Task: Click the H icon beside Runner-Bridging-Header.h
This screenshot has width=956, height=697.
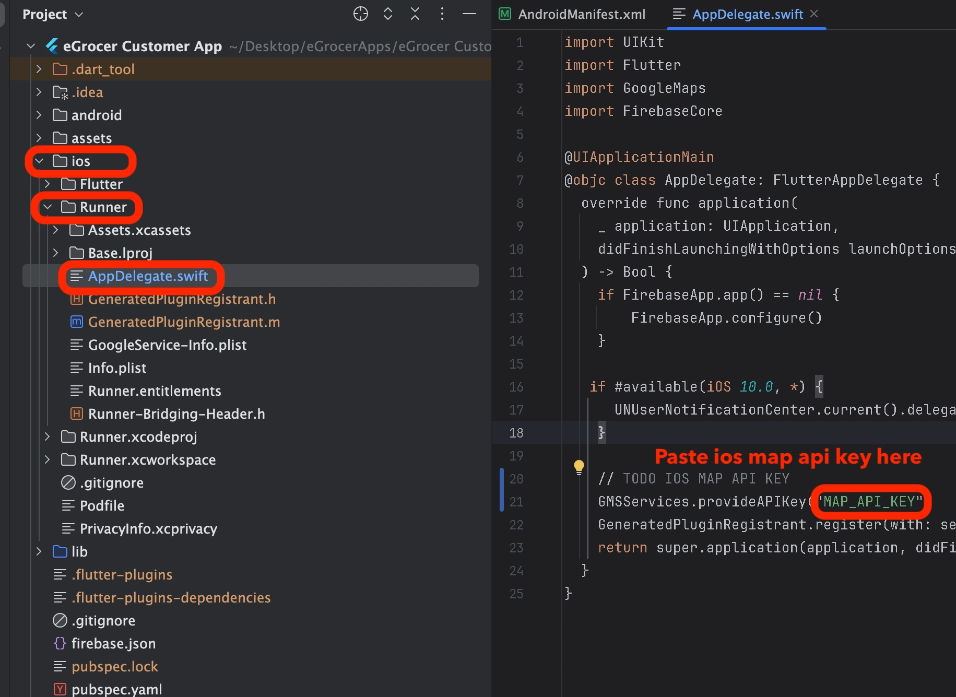Action: 77,414
